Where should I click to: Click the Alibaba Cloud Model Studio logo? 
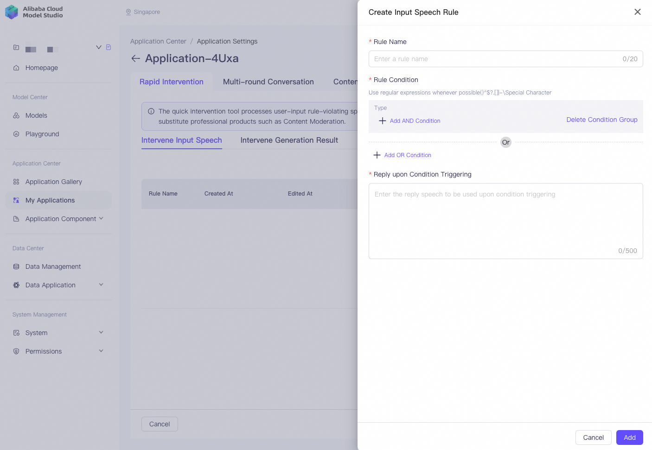point(34,12)
